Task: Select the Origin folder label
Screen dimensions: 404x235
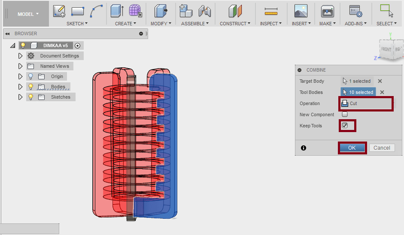Action: tap(57, 76)
